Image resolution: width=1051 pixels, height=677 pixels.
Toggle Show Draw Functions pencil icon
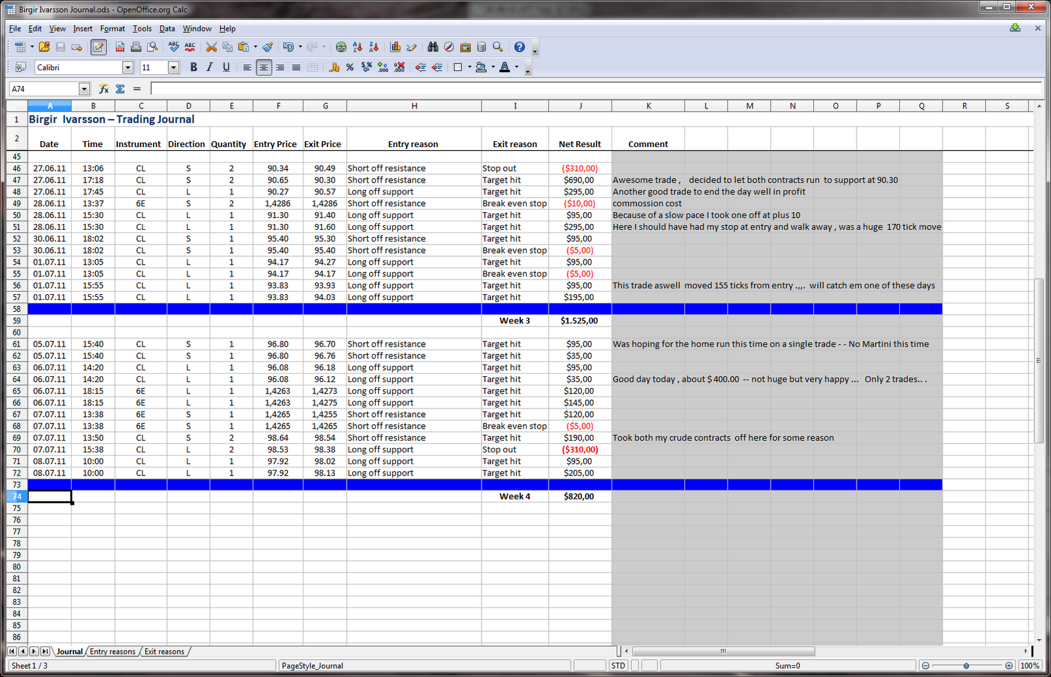(x=411, y=47)
